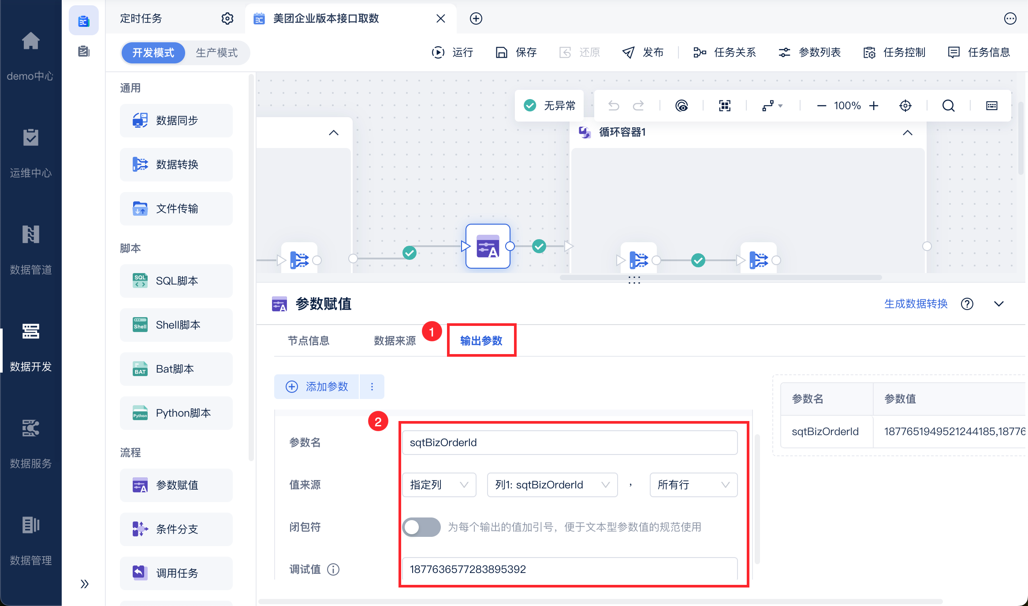Image resolution: width=1028 pixels, height=606 pixels.
Task: Click the 添加参数 button
Action: (x=317, y=387)
